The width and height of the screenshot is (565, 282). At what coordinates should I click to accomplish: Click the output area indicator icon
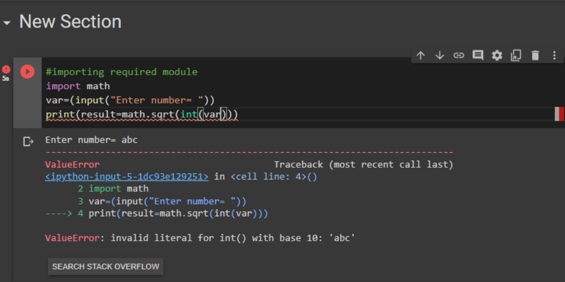click(28, 141)
